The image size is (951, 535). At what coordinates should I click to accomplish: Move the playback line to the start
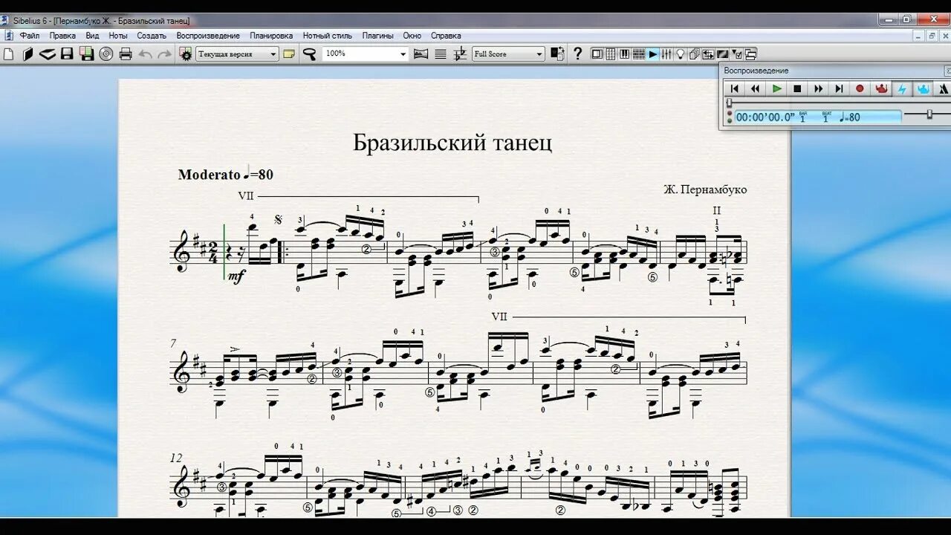tap(734, 88)
